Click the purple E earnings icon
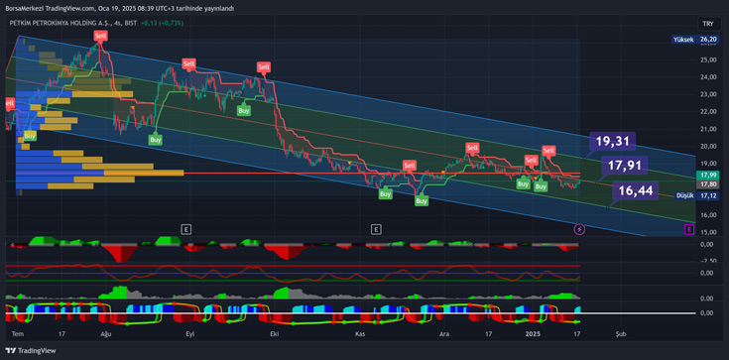Viewport: 729px width, 360px height. coord(689,229)
